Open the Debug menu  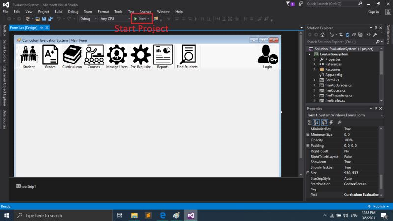[x=73, y=11]
